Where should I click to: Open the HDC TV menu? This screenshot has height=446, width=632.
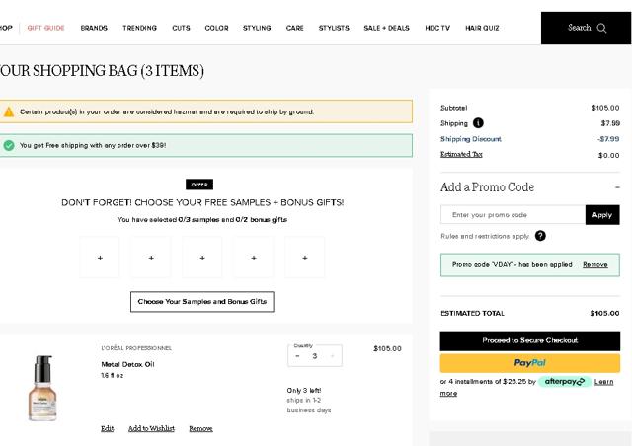(x=437, y=28)
